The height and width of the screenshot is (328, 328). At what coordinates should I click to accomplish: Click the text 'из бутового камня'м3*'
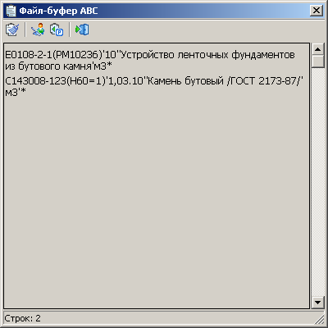pyautogui.click(x=58, y=66)
